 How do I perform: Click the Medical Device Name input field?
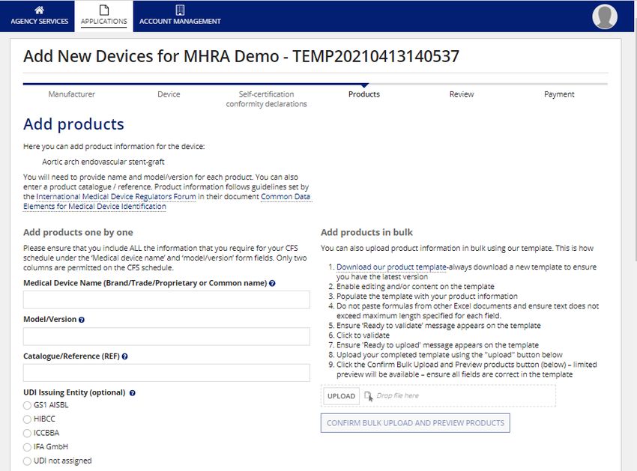166,300
